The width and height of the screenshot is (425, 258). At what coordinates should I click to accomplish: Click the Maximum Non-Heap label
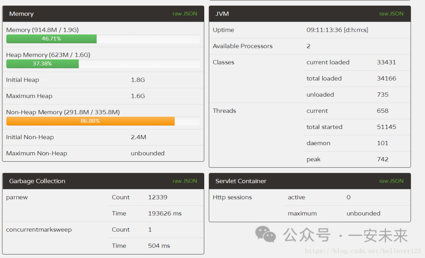coord(37,153)
